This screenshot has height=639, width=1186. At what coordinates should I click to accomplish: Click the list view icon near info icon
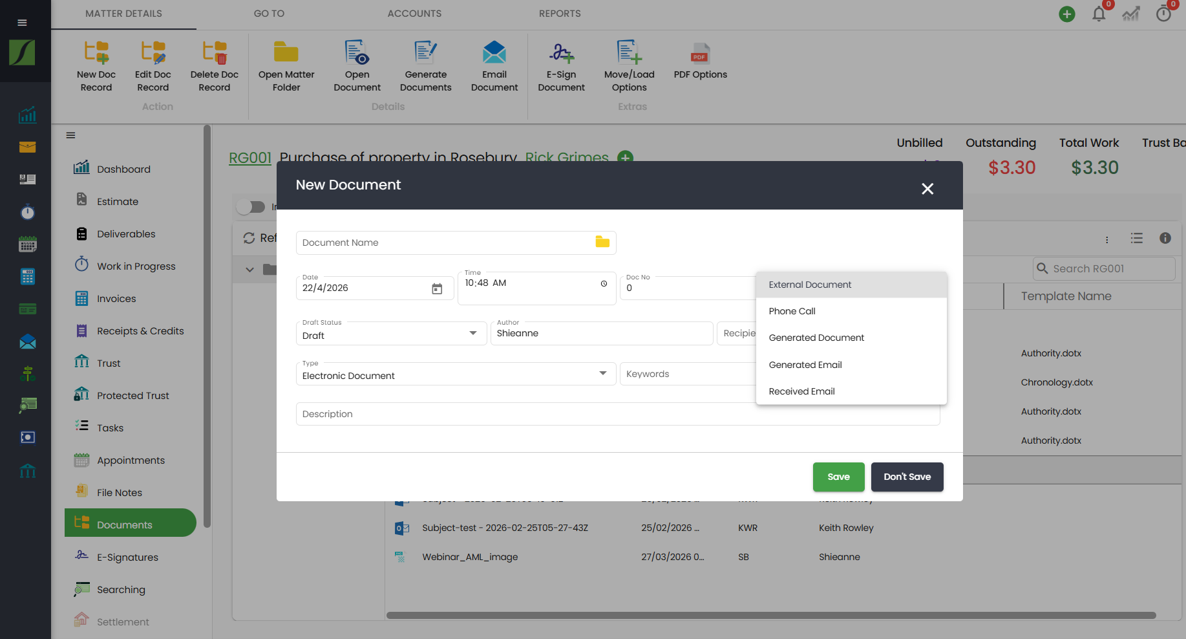(1137, 238)
